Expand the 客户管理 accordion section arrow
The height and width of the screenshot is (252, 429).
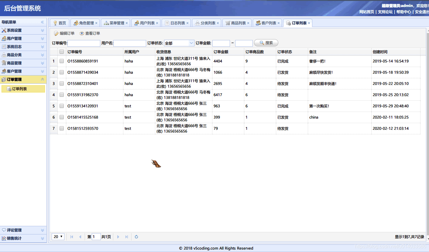point(43,71)
